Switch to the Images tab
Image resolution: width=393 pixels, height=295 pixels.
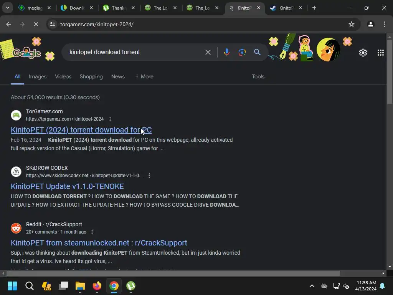point(38,76)
